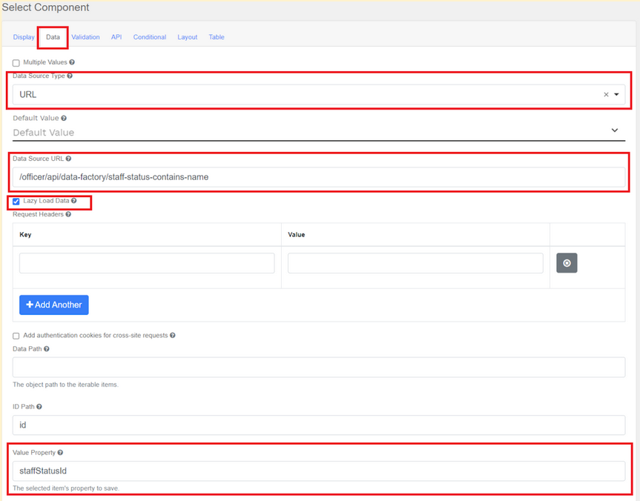640x501 pixels.
Task: Remove the request header row
Action: pos(567,263)
